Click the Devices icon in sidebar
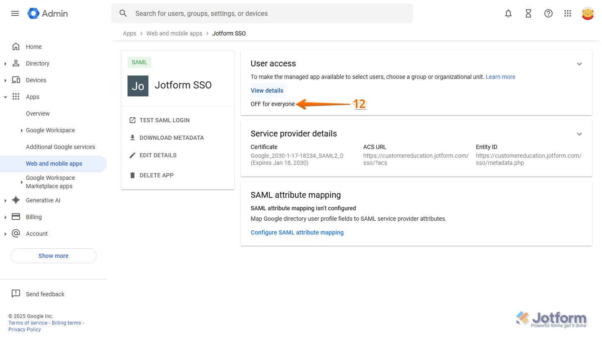602x338 pixels. [16, 80]
